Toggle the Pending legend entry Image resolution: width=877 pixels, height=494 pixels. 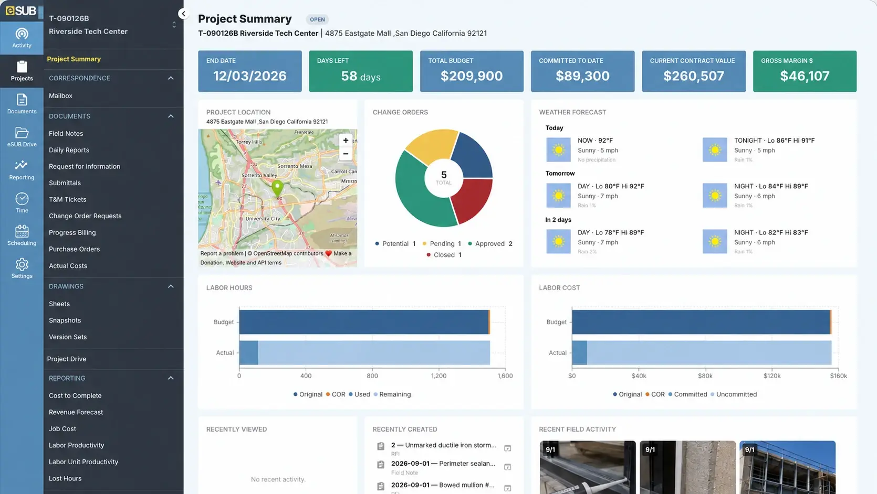point(442,244)
